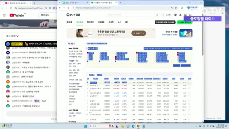Image resolution: width=229 pixels, height=129 pixels.
Task: Open the 삼프로tv user dropdown in Naver header
Action: click(169, 15)
